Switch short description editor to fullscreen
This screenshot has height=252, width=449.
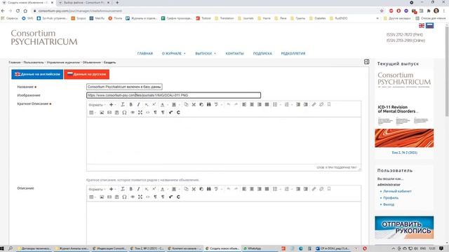click(140, 113)
